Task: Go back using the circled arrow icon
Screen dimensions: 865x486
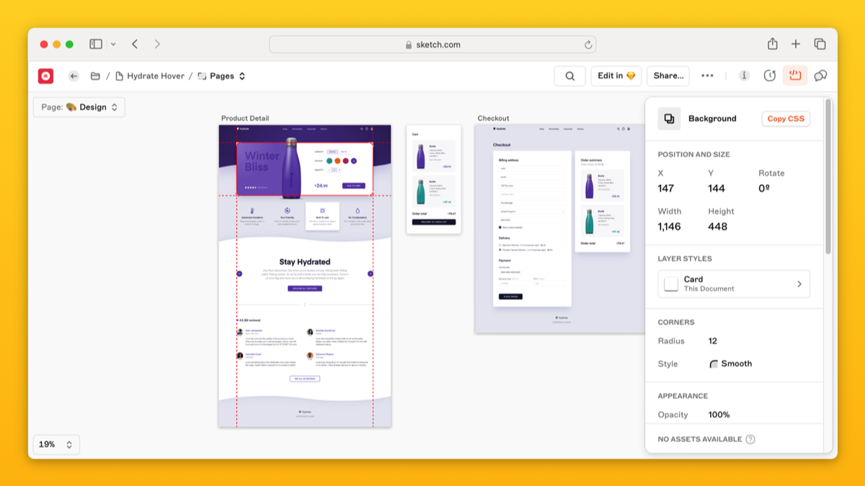Action: click(x=74, y=76)
